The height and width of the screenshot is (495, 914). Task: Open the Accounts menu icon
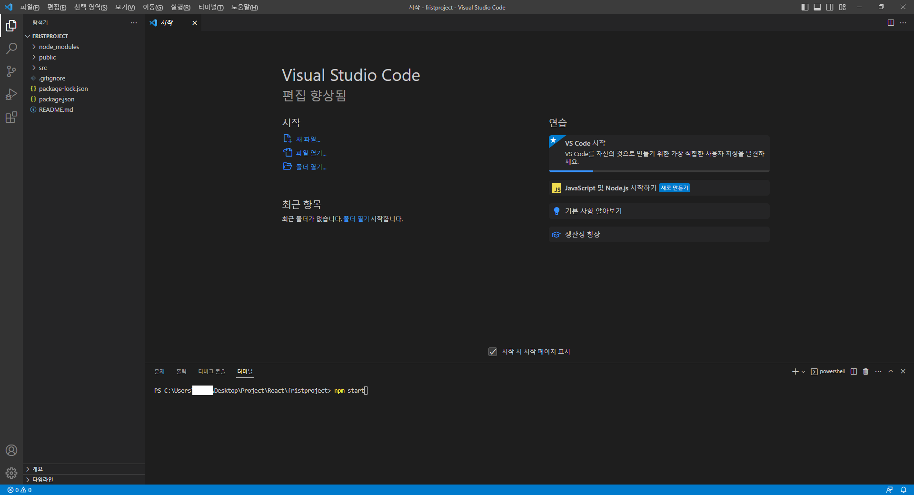[11, 450]
